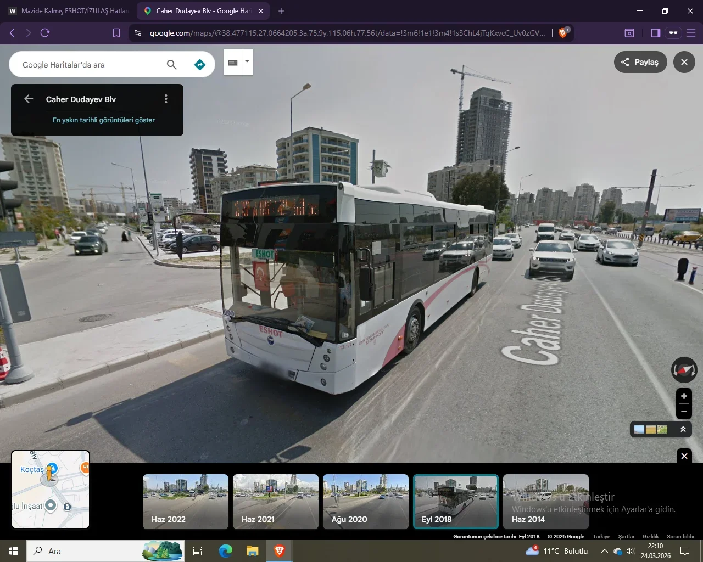Open a new browser tab
Image resolution: width=703 pixels, height=562 pixels.
(x=281, y=11)
